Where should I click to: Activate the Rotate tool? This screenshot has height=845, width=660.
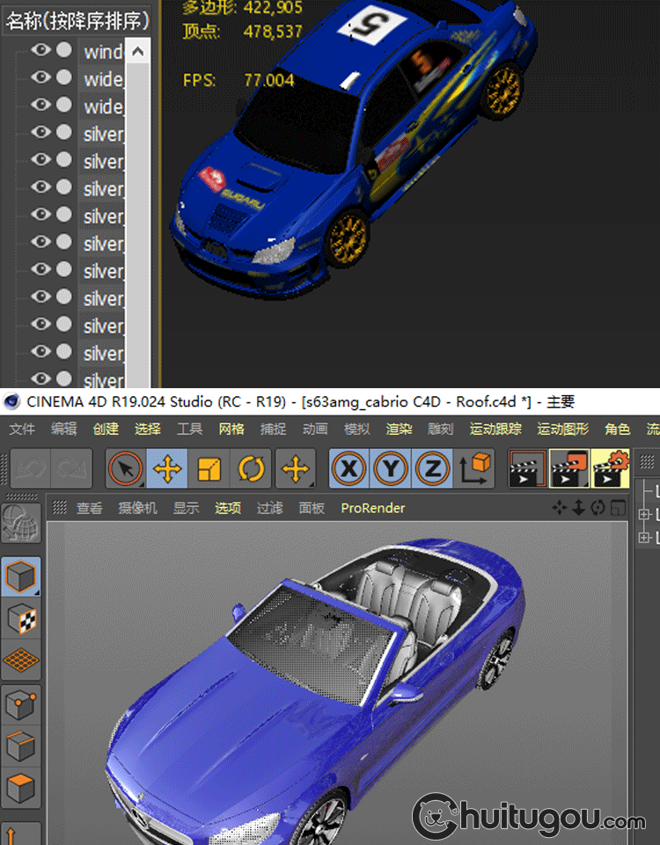(x=251, y=468)
